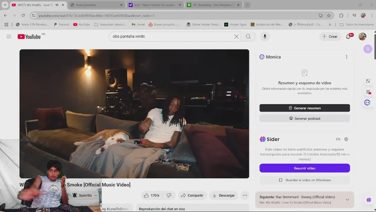Mute the Wiz Khalifa tab audio

click(57, 5)
